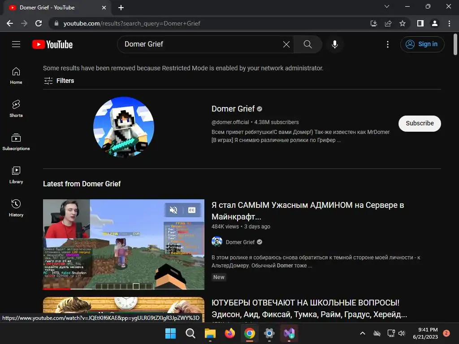Screen dimensions: 459x344
Task: Toggle captions on video preview
Action: coord(192,210)
